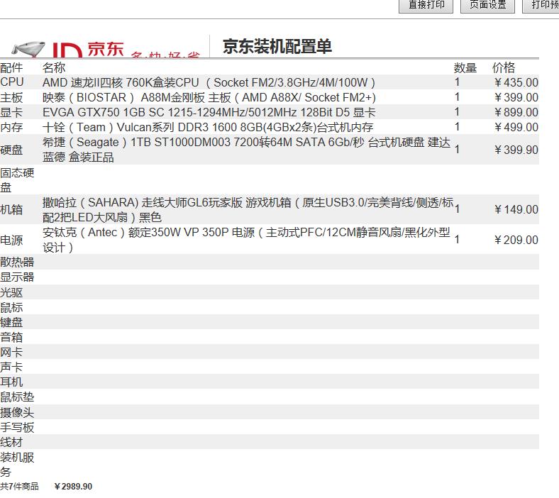
Task: Click the 价格 column header
Action: click(x=504, y=67)
